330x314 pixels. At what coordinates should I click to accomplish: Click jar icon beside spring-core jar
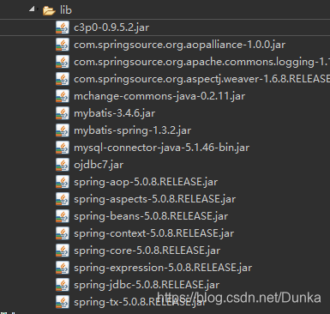point(63,251)
